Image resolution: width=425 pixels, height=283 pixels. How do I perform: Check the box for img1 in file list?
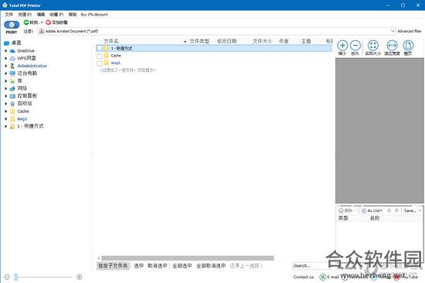point(100,63)
